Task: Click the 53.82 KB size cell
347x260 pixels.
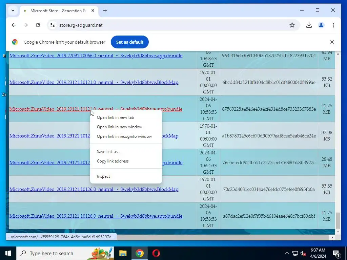Action: tap(327, 82)
